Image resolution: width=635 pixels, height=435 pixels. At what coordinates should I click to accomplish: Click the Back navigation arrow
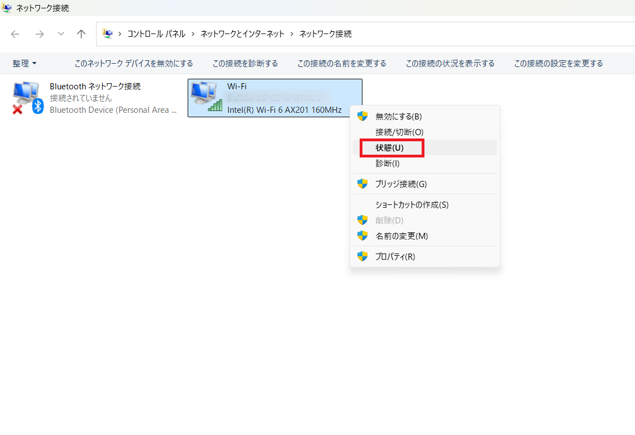[15, 34]
